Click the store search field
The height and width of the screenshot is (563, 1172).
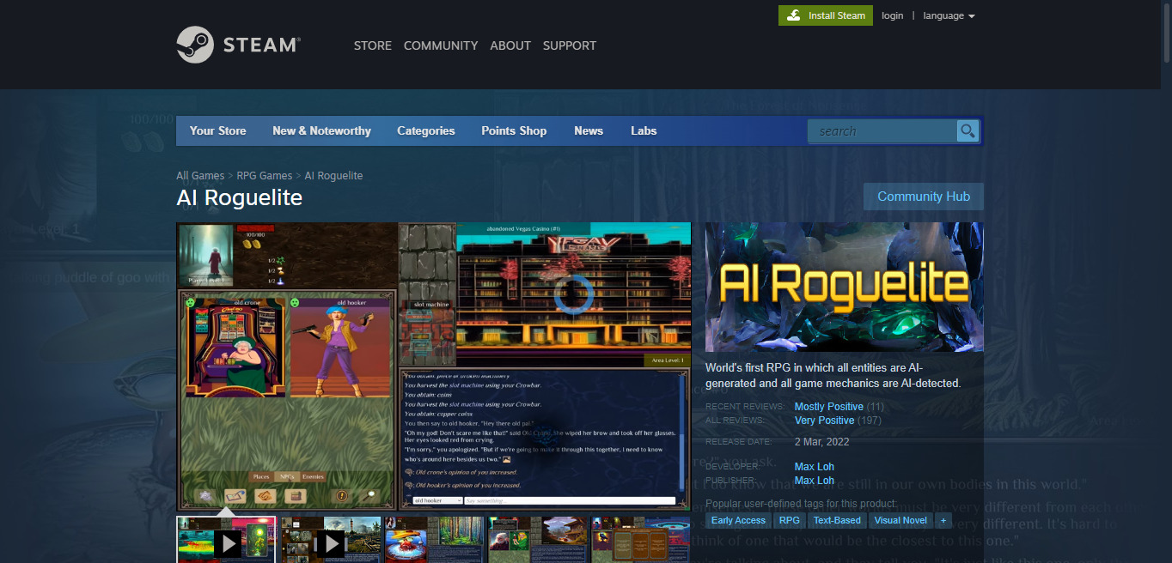point(882,131)
